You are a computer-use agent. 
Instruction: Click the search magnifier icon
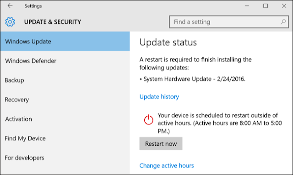(x=283, y=22)
